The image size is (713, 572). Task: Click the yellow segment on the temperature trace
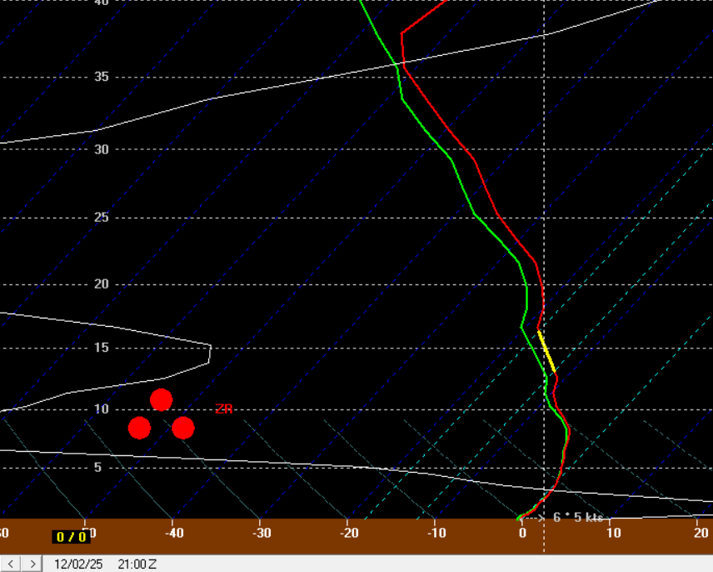tap(546, 351)
